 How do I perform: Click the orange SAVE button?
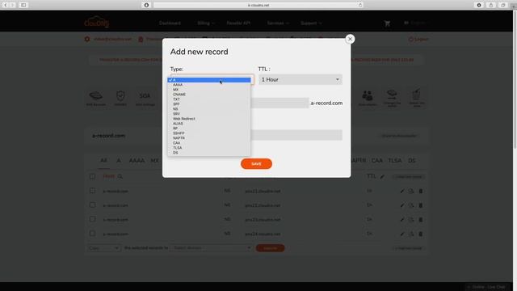click(256, 163)
